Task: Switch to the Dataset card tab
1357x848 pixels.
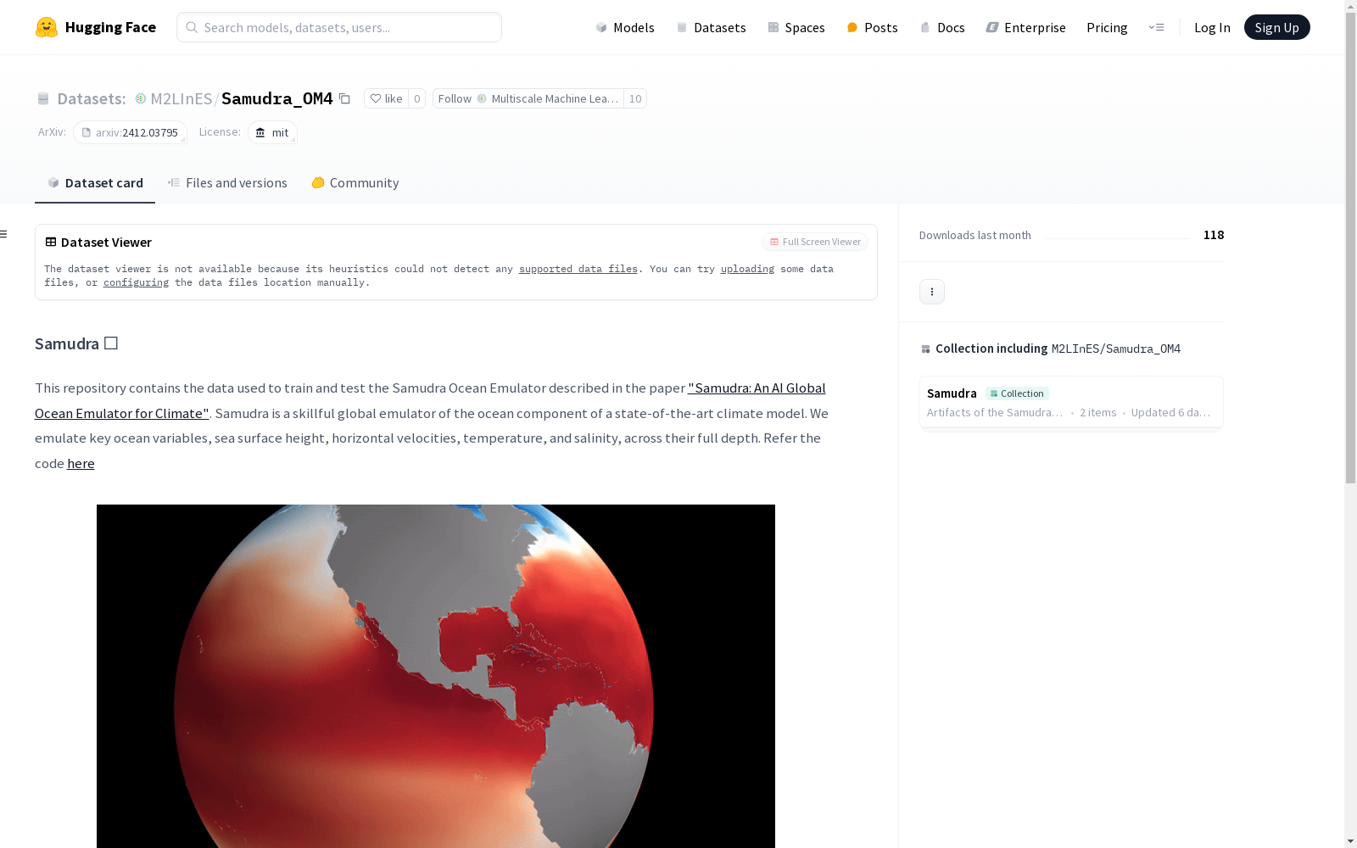Action: coord(95,182)
